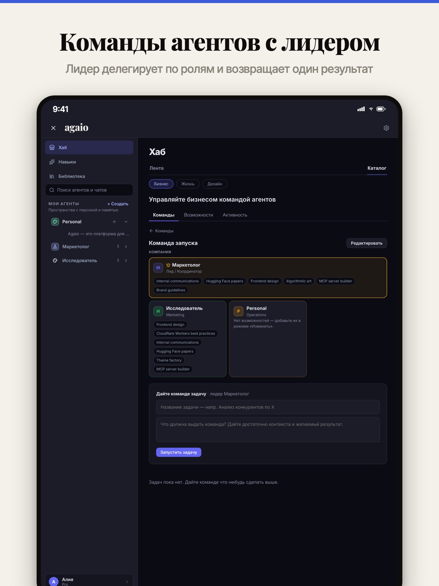
Task: Click the Исследователь agent palette icon
Action: 55,261
